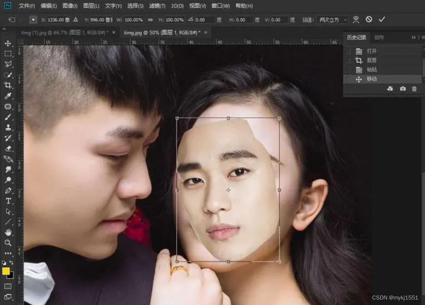Image resolution: width=425 pixels, height=305 pixels.
Task: Open the 文件(F) menu
Action: tap(26, 6)
